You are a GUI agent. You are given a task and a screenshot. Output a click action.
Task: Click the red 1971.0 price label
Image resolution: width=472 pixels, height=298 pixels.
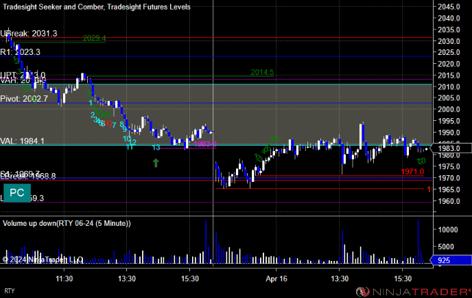[412, 172]
